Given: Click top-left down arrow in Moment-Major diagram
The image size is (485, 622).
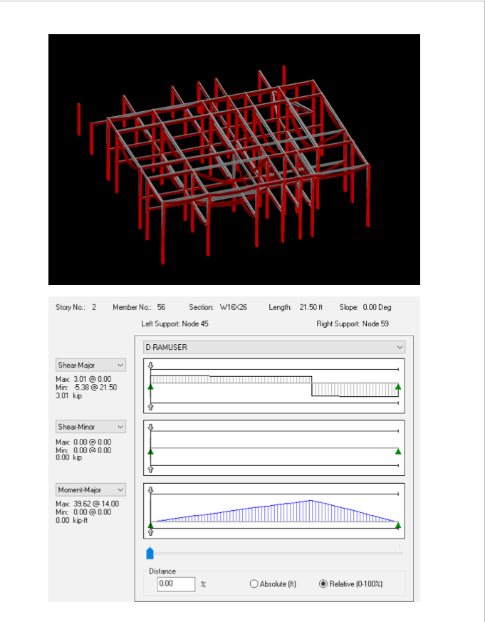Looking at the screenshot, I should click(150, 490).
